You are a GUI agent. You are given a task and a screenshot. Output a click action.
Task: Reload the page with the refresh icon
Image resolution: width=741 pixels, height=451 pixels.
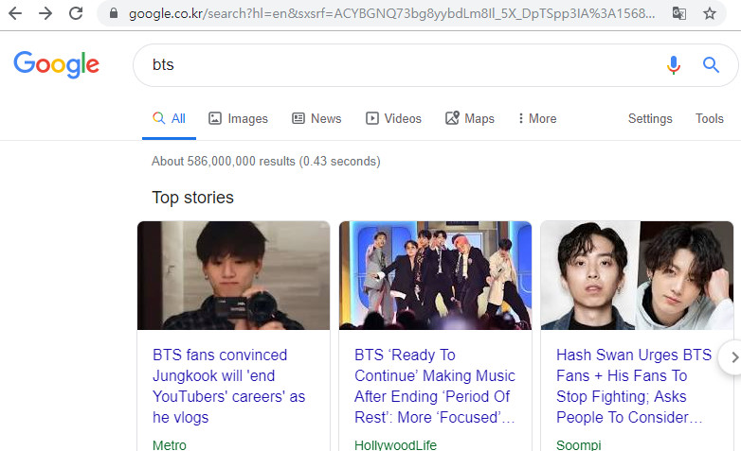[76, 13]
